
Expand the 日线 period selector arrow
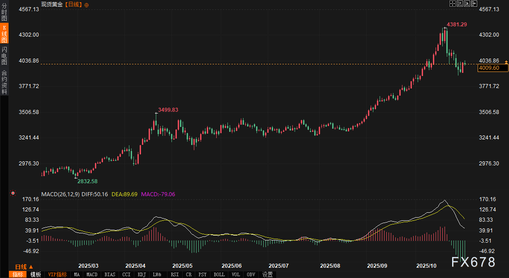click(x=31, y=267)
